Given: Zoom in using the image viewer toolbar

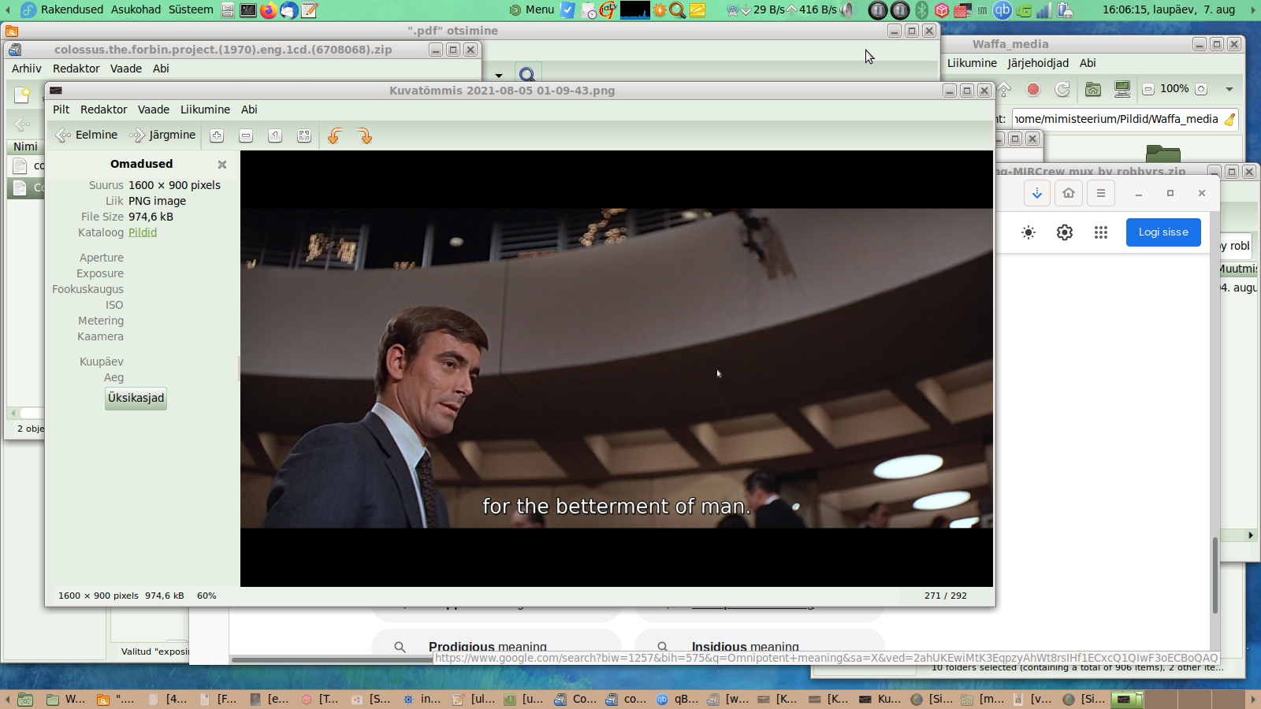Looking at the screenshot, I should tap(217, 135).
